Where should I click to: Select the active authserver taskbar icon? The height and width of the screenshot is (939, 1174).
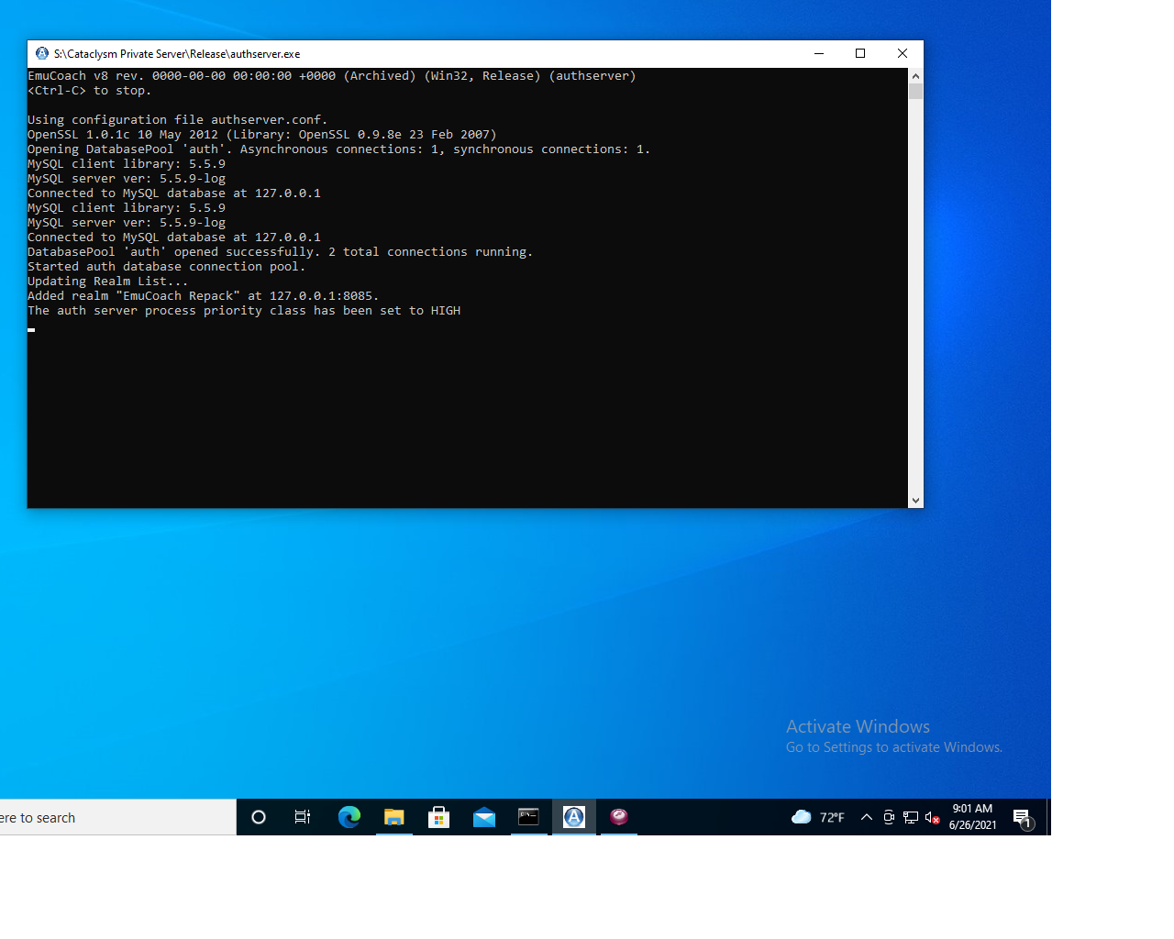point(574,817)
